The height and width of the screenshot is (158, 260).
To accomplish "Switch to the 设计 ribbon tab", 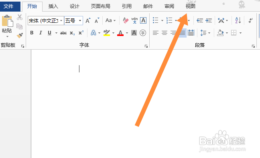I will click(75, 6).
